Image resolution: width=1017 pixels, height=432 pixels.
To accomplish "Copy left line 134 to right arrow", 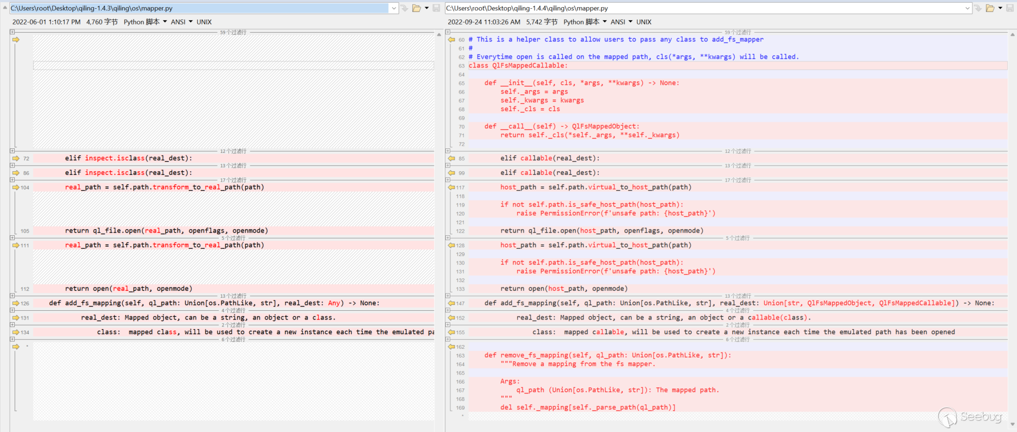I will (16, 332).
